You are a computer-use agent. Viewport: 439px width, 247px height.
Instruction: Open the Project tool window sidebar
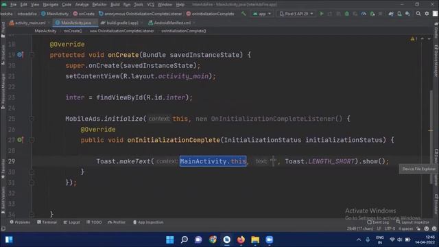(x=3, y=30)
